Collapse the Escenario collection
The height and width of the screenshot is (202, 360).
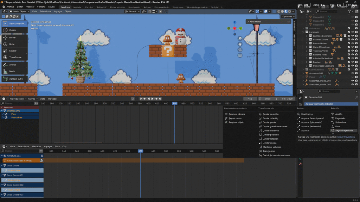tap(303, 32)
